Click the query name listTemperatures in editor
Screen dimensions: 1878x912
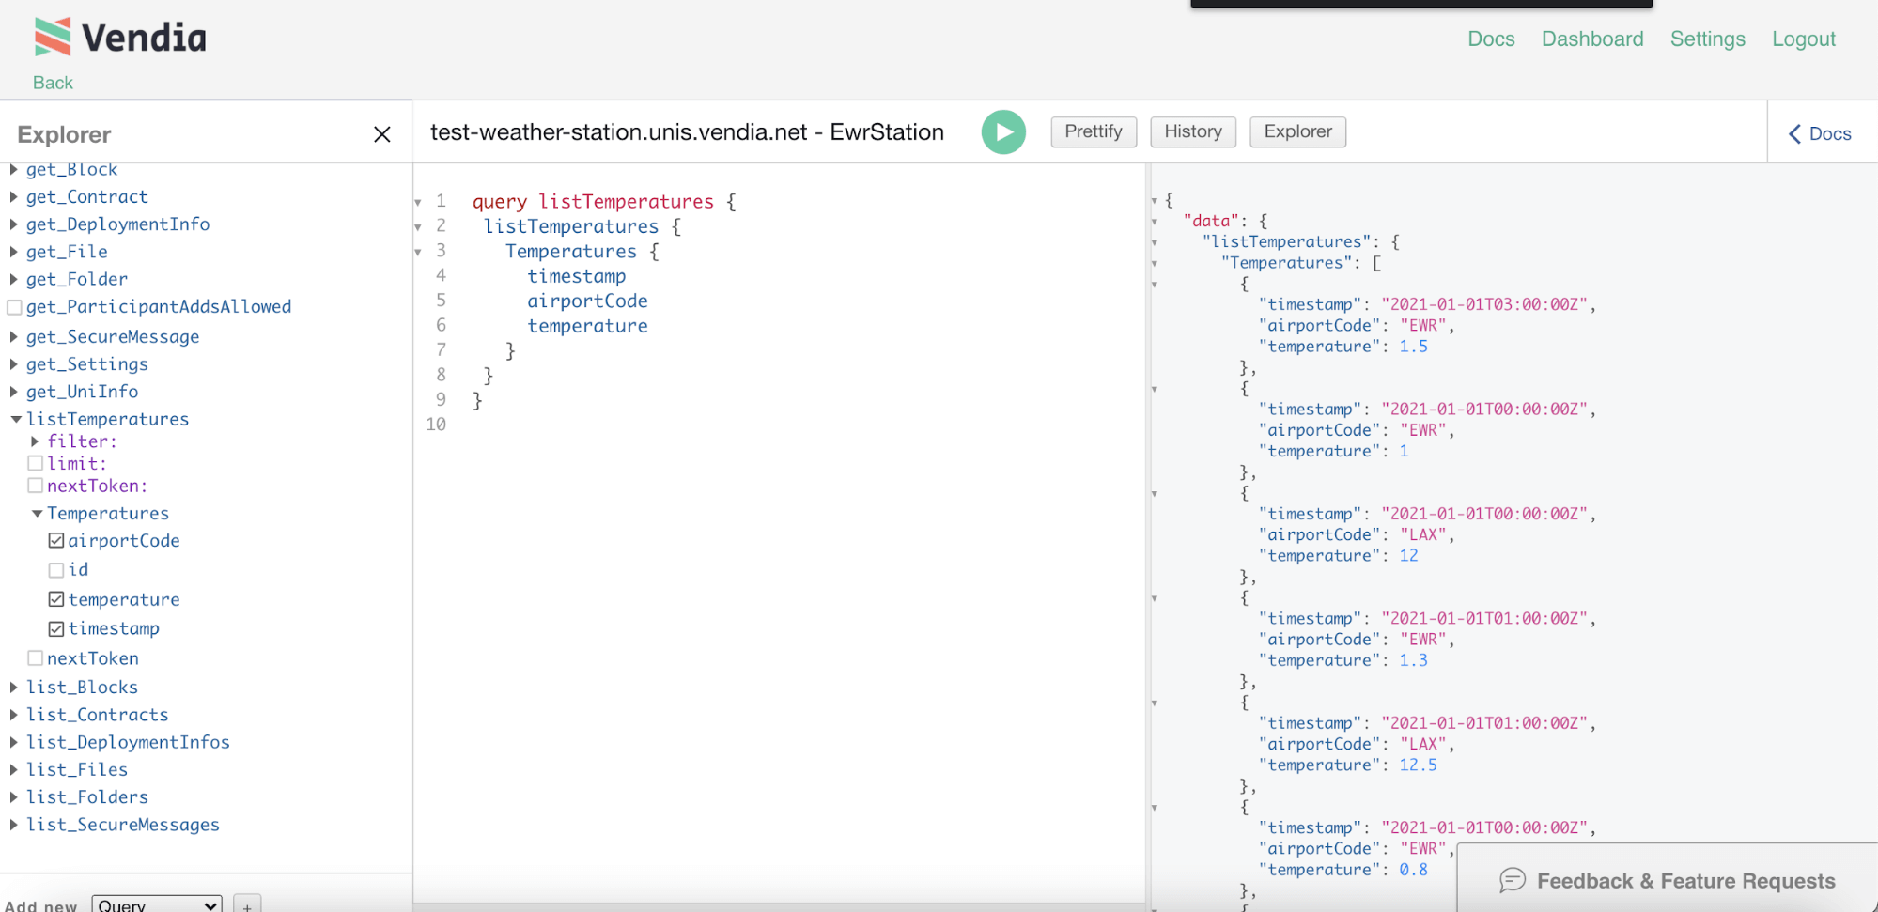click(x=626, y=202)
